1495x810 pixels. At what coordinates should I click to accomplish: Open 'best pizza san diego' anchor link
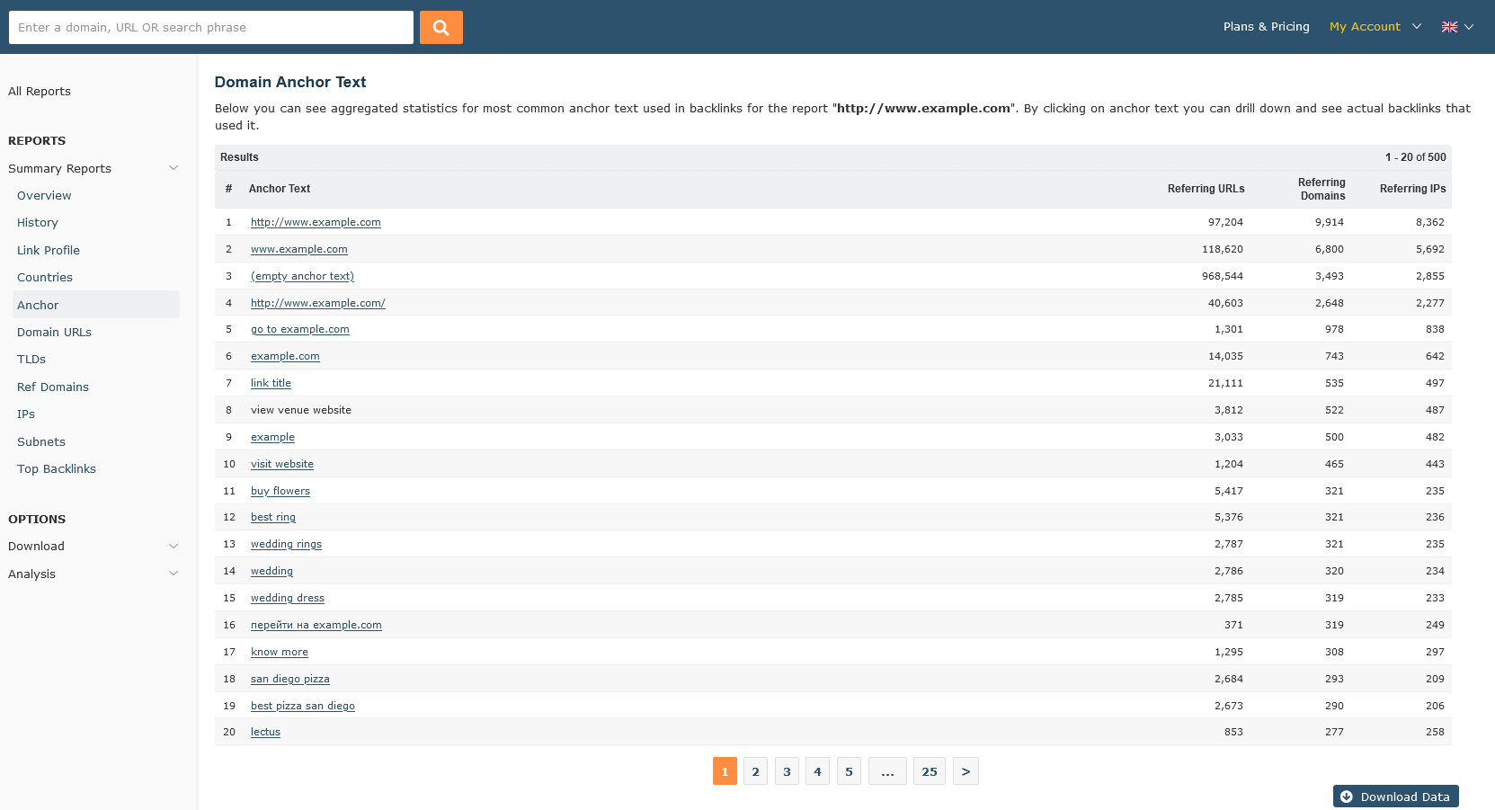coord(302,706)
